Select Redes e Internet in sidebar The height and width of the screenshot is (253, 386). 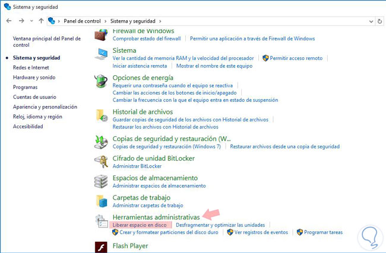pyautogui.click(x=31, y=68)
